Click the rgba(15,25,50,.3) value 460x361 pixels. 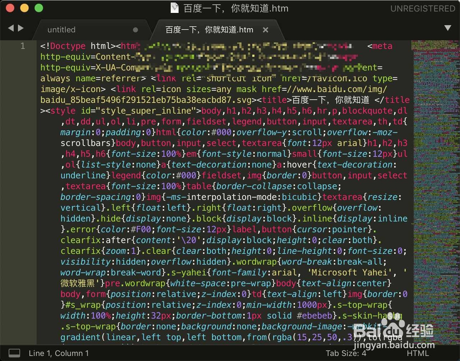[x=314, y=337]
